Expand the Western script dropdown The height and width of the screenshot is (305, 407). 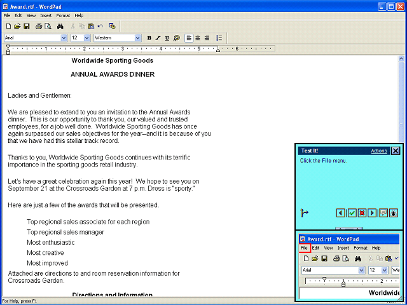[137, 38]
